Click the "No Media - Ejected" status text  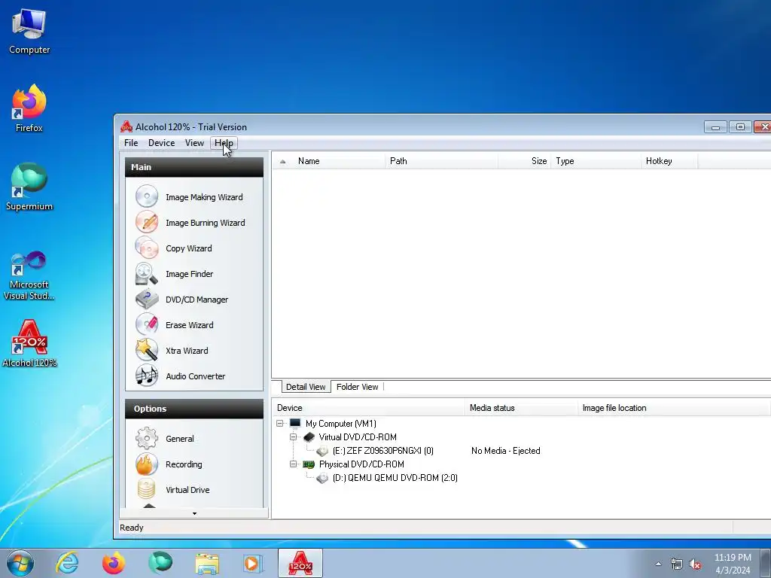click(505, 451)
